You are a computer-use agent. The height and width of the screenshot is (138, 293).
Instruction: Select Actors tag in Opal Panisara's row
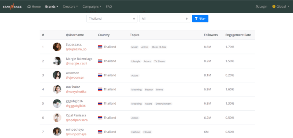point(135,118)
